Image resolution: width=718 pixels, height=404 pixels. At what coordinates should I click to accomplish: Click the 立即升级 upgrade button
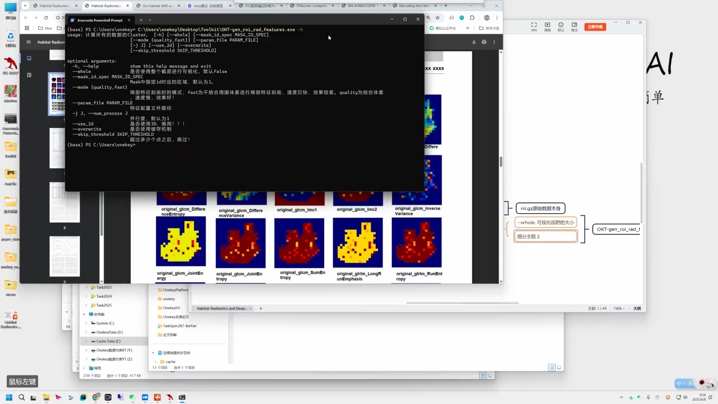[595, 27]
